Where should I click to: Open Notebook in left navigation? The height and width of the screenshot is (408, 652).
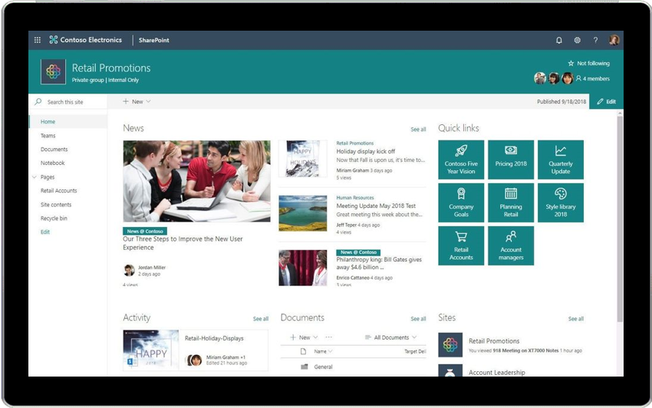tap(52, 163)
